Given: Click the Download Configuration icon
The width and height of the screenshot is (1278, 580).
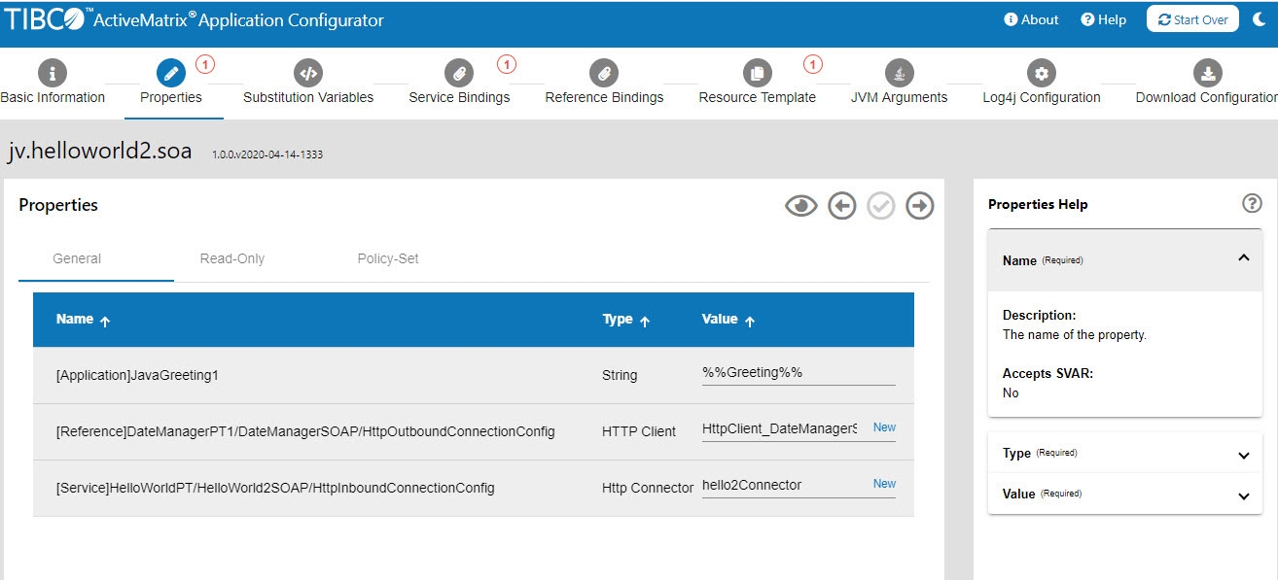Looking at the screenshot, I should 1207,73.
